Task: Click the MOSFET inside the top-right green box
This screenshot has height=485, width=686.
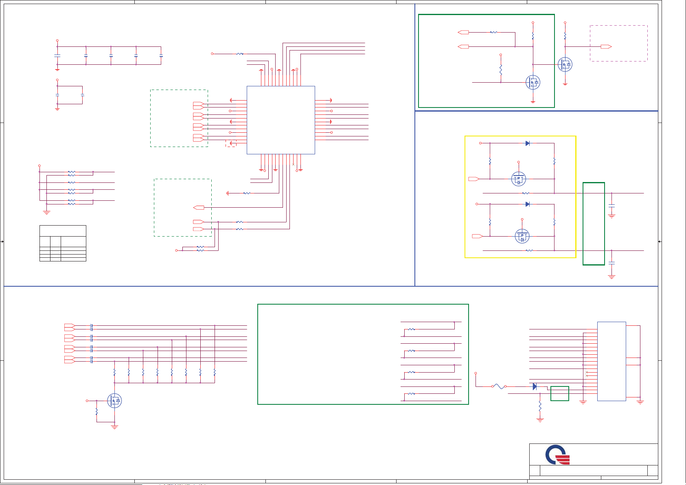Action: (x=533, y=83)
